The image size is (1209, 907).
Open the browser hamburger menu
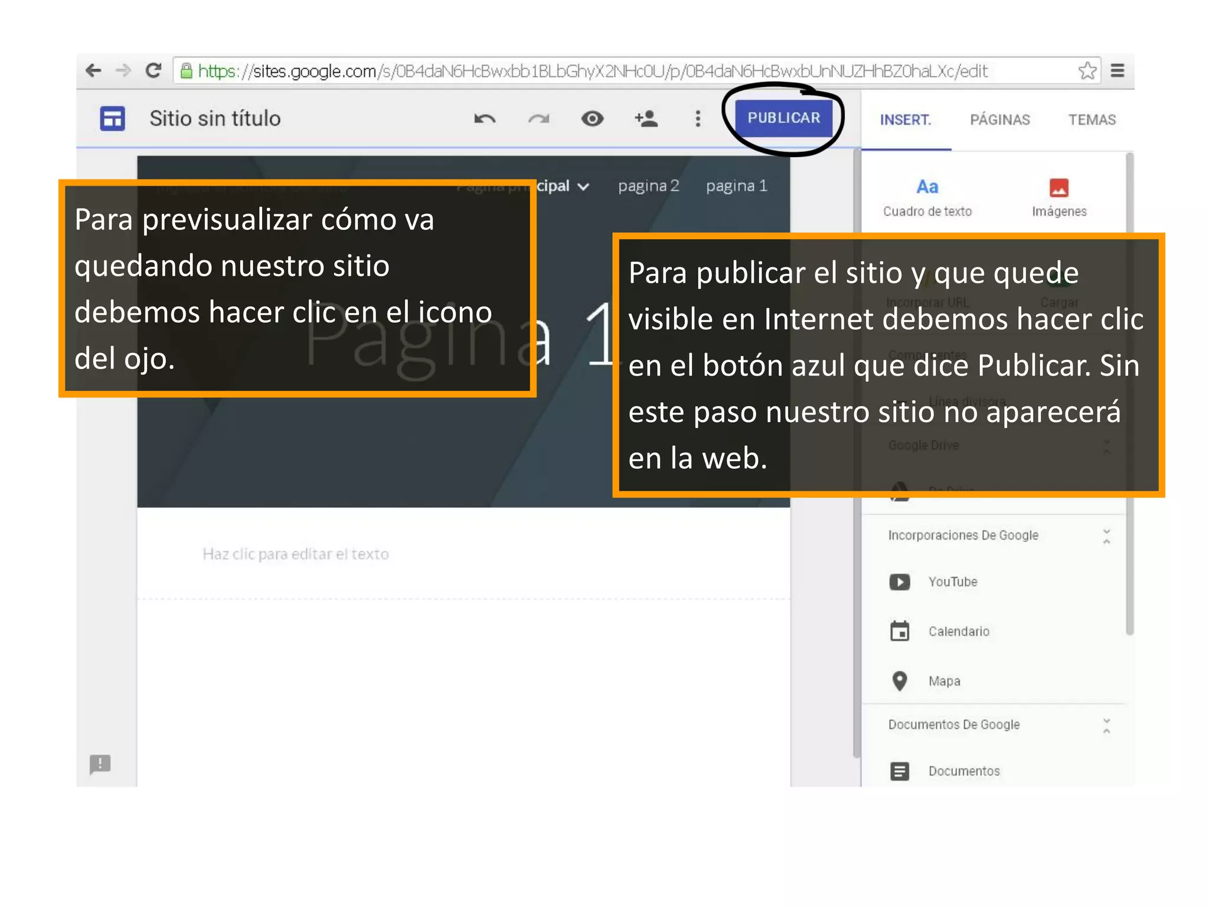pyautogui.click(x=1117, y=71)
